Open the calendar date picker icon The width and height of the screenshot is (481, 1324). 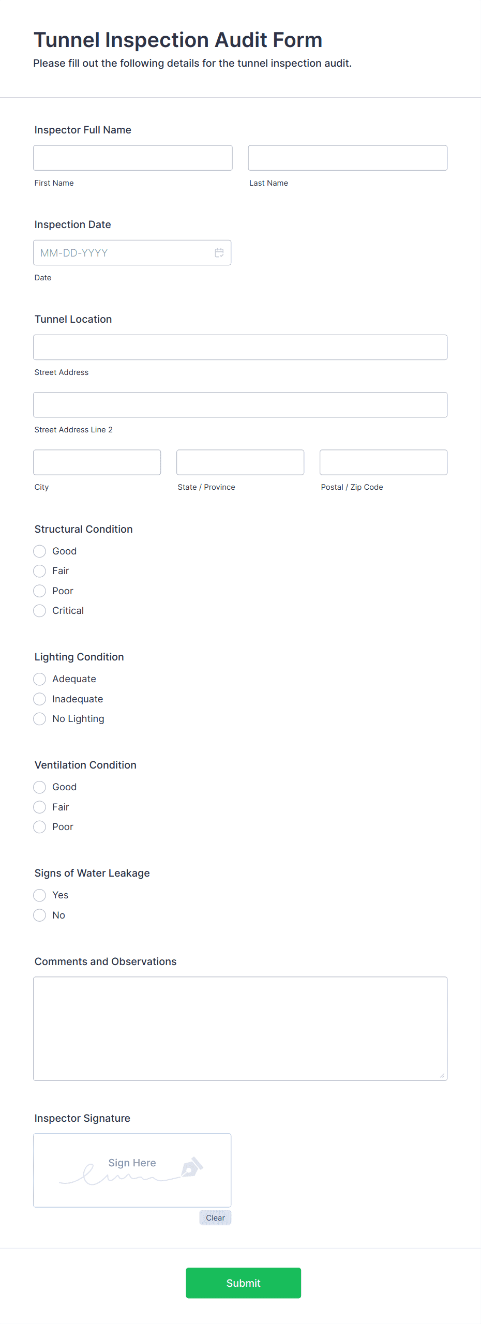[219, 252]
